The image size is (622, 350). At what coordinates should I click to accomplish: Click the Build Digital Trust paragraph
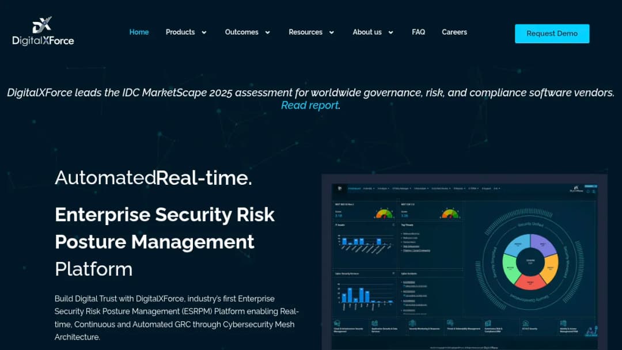click(x=177, y=318)
